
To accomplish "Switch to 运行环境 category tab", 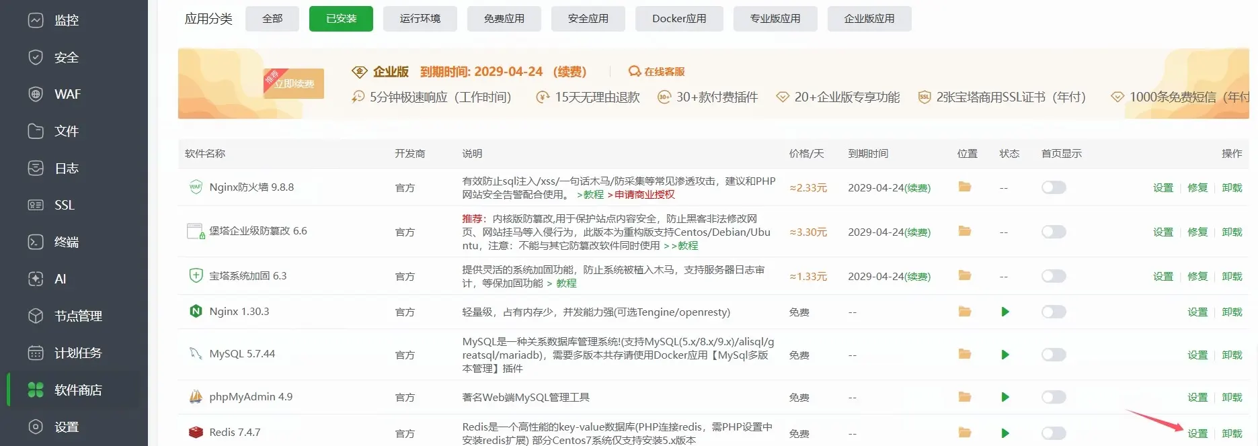I will pos(420,19).
